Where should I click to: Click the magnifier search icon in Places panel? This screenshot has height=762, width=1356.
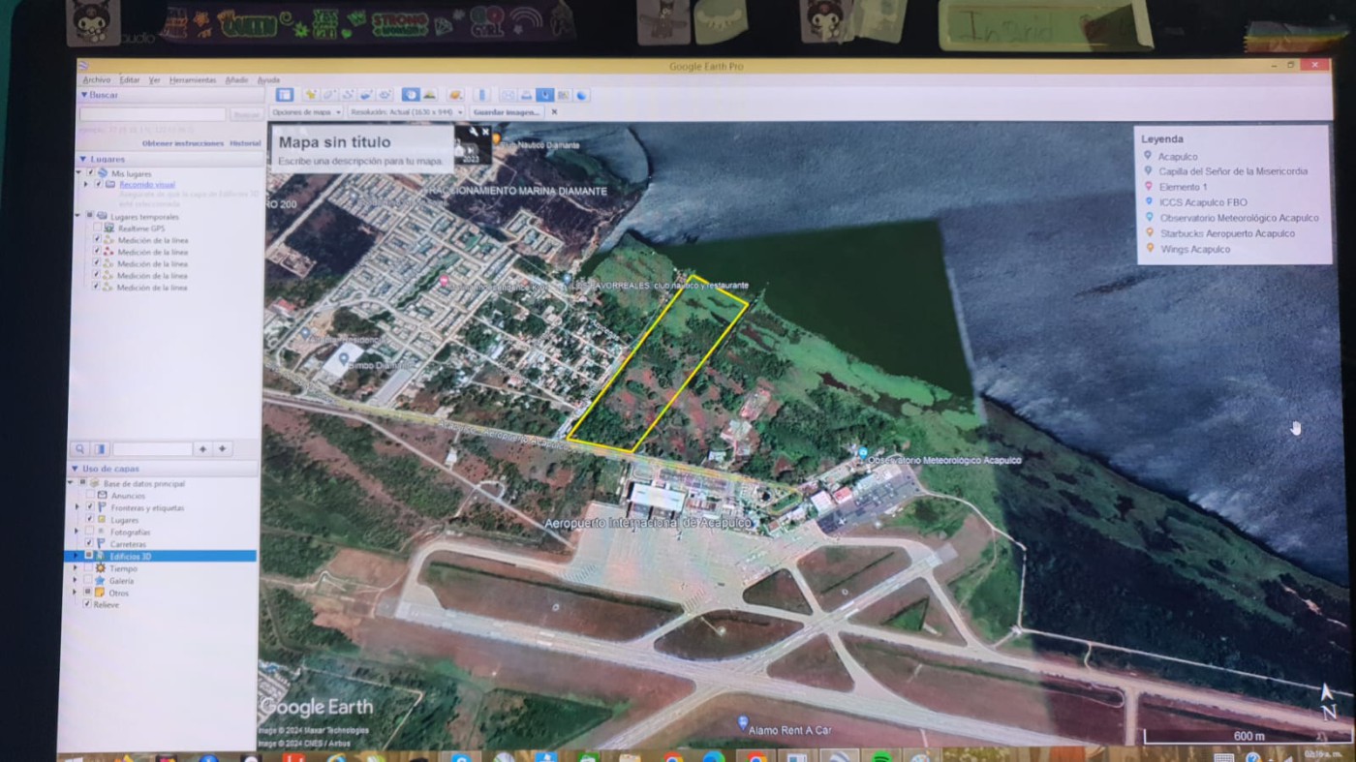(x=80, y=449)
